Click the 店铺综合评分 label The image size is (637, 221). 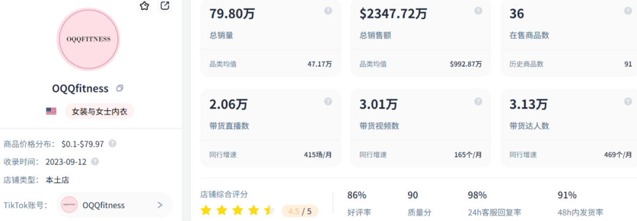point(224,194)
